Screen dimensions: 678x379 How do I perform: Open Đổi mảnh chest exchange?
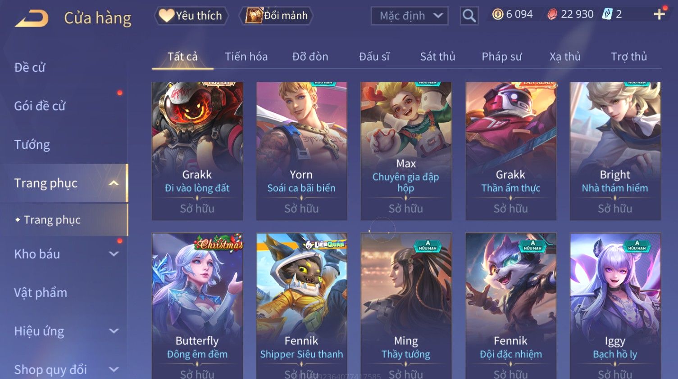coord(277,16)
